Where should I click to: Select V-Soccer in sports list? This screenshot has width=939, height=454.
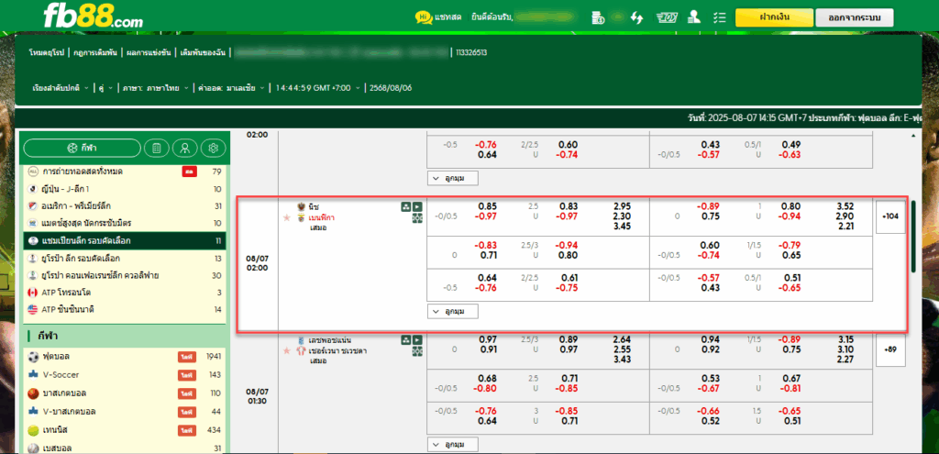point(125,375)
